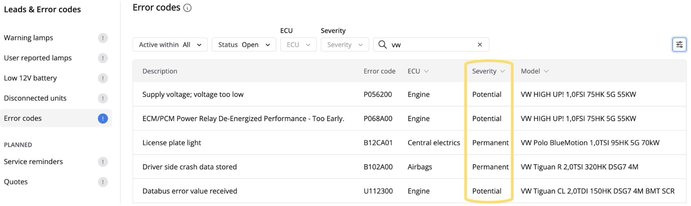Click the magnifying glass search icon
The width and height of the screenshot is (691, 206).
(x=382, y=44)
